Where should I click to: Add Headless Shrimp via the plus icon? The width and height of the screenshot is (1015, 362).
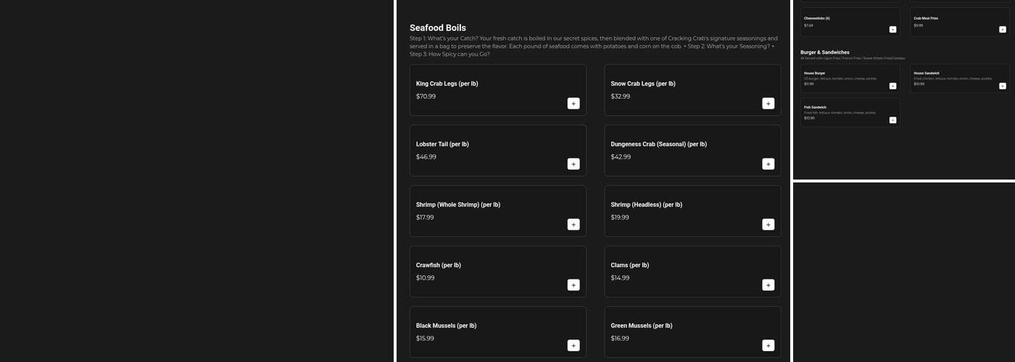768,224
